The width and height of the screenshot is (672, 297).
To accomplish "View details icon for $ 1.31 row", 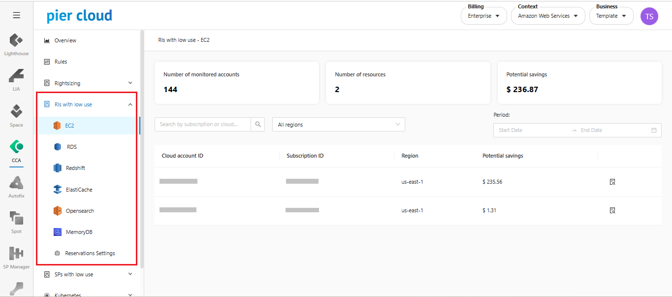I will [612, 210].
